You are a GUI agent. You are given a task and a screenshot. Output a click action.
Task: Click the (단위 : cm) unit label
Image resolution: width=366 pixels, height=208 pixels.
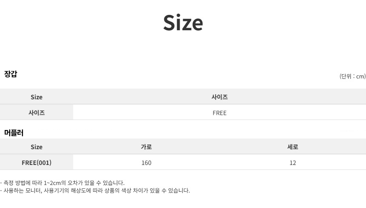point(352,76)
